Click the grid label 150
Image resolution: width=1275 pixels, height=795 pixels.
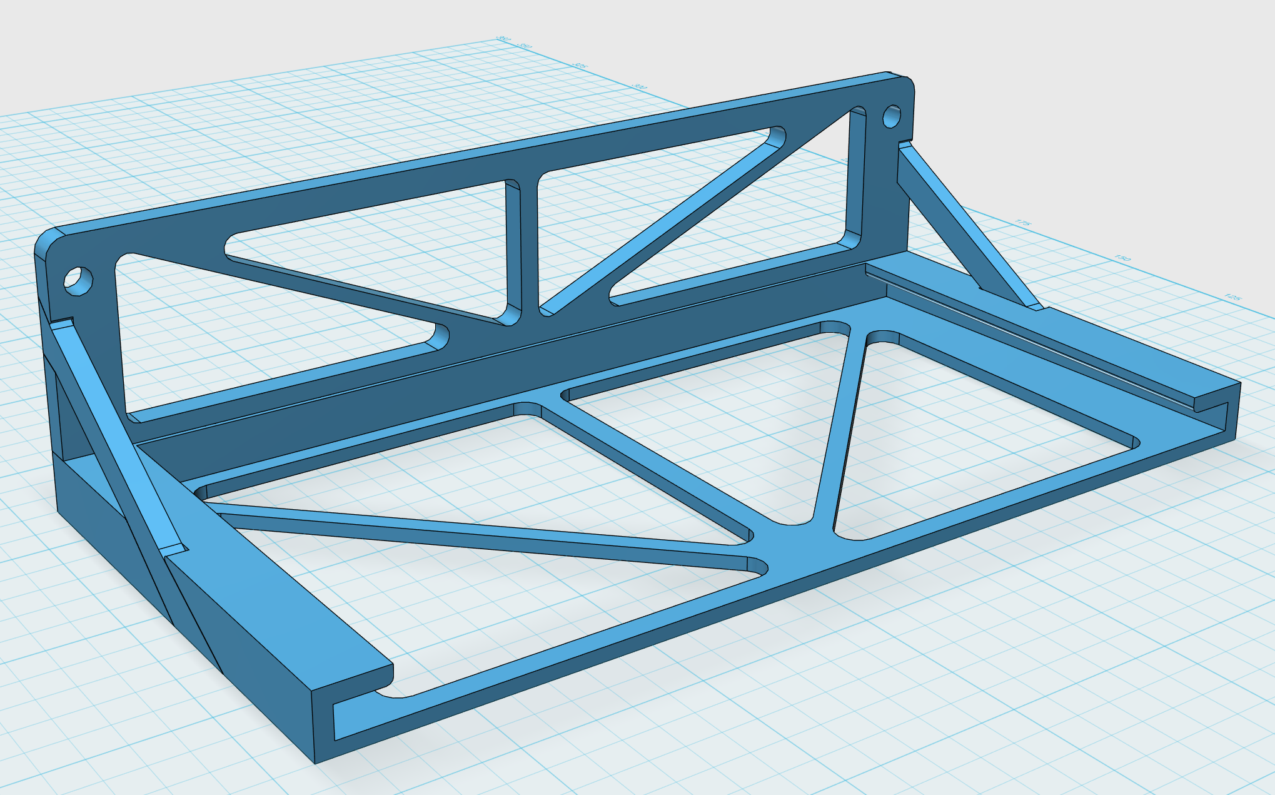1123,258
